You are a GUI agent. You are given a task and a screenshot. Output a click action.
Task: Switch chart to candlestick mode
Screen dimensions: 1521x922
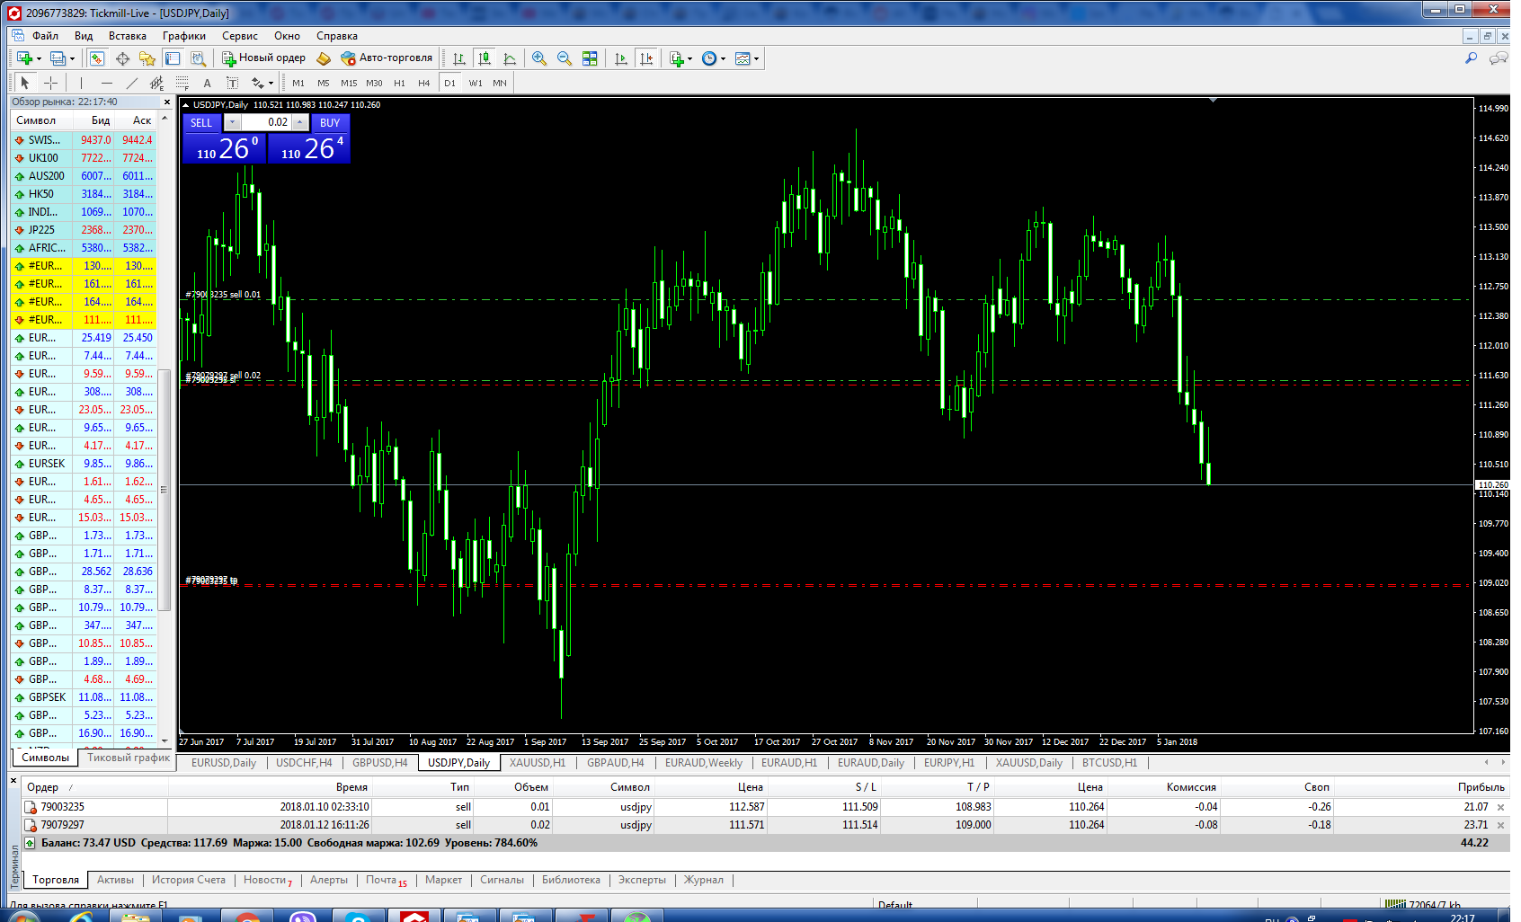pyautogui.click(x=485, y=58)
